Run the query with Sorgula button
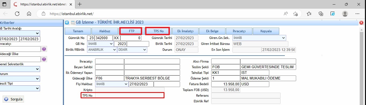The height and width of the screenshot is (105, 366). point(14,99)
